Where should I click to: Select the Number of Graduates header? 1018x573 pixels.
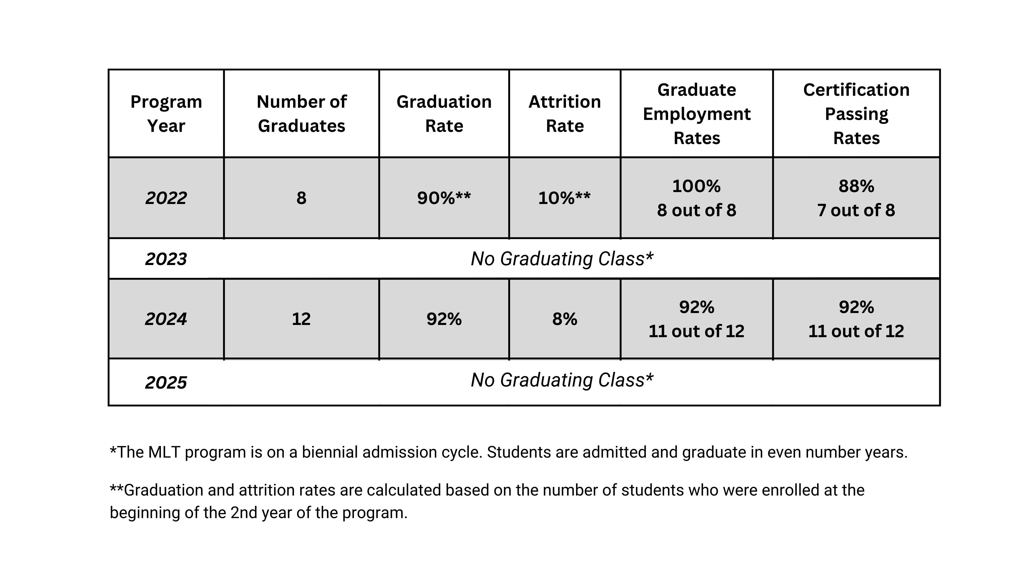click(301, 114)
